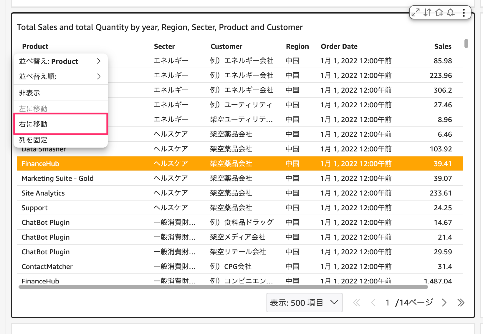Click the up-down arrows sort icon
Screen dimensions: 483x334
click(427, 13)
